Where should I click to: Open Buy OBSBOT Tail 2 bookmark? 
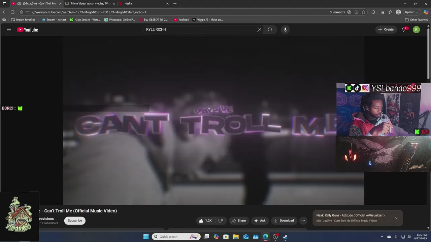coord(154,20)
